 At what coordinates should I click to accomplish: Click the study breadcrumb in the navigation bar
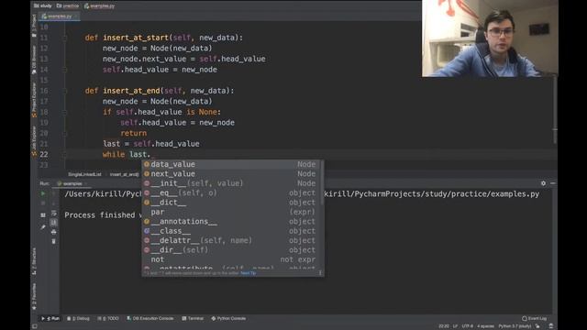[43, 5]
